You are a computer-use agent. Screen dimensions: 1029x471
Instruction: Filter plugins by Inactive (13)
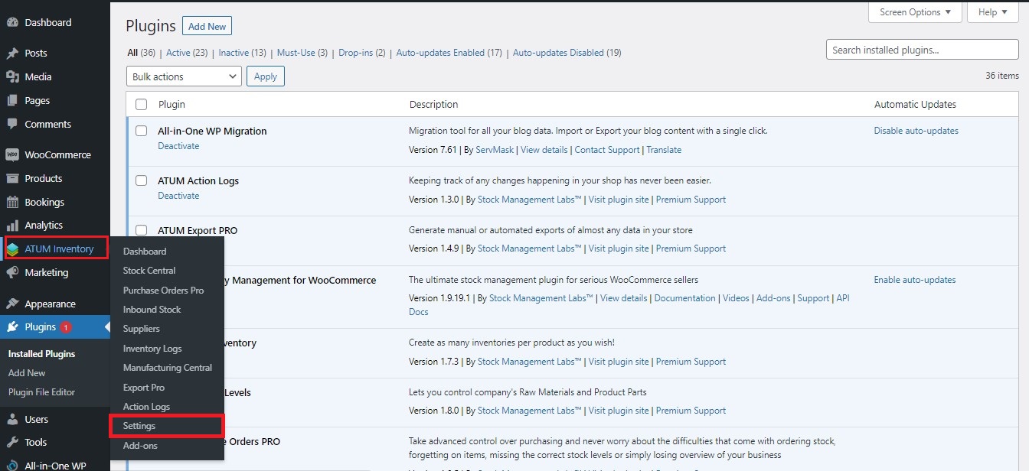(x=242, y=53)
